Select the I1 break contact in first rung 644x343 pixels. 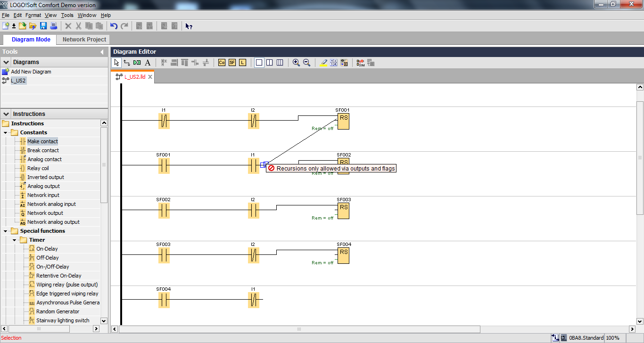point(164,121)
